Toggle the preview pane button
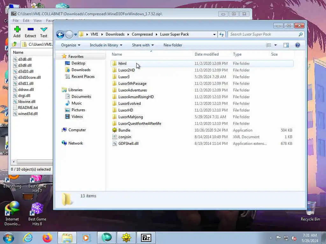Image resolution: width=326 pixels, height=244 pixels. 286,45
